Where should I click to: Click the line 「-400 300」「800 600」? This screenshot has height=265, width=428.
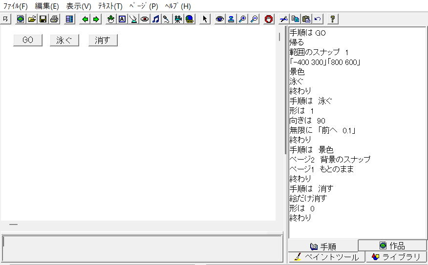pyautogui.click(x=325, y=62)
